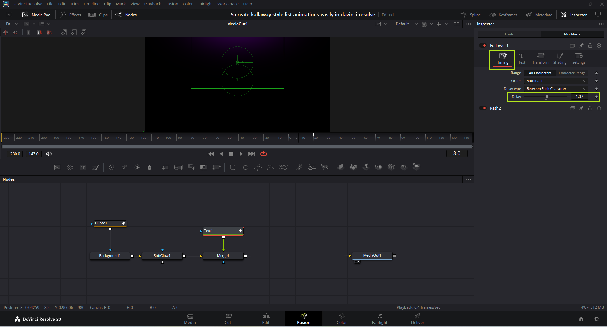607x327 pixels.
Task: Toggle loop playback mode
Action: point(264,154)
